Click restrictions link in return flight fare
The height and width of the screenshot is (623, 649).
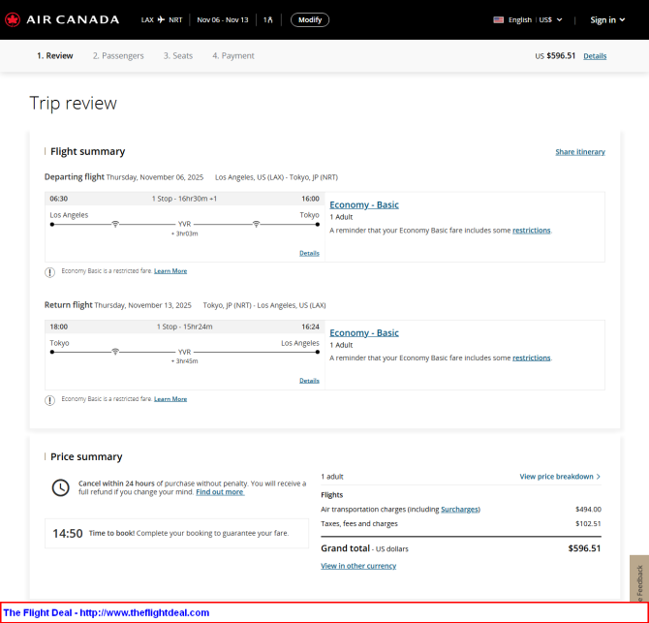(532, 358)
